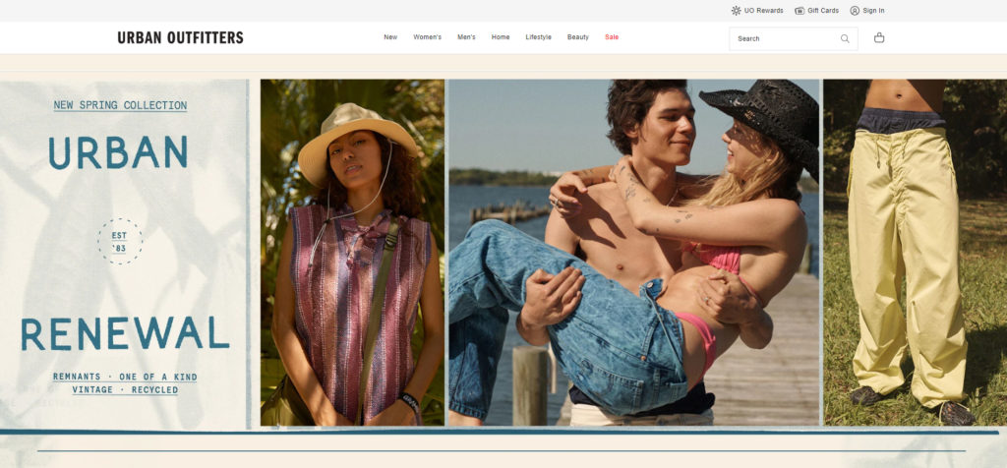Image resolution: width=1007 pixels, height=468 pixels.
Task: Click the Gift Cards card icon
Action: [x=800, y=10]
